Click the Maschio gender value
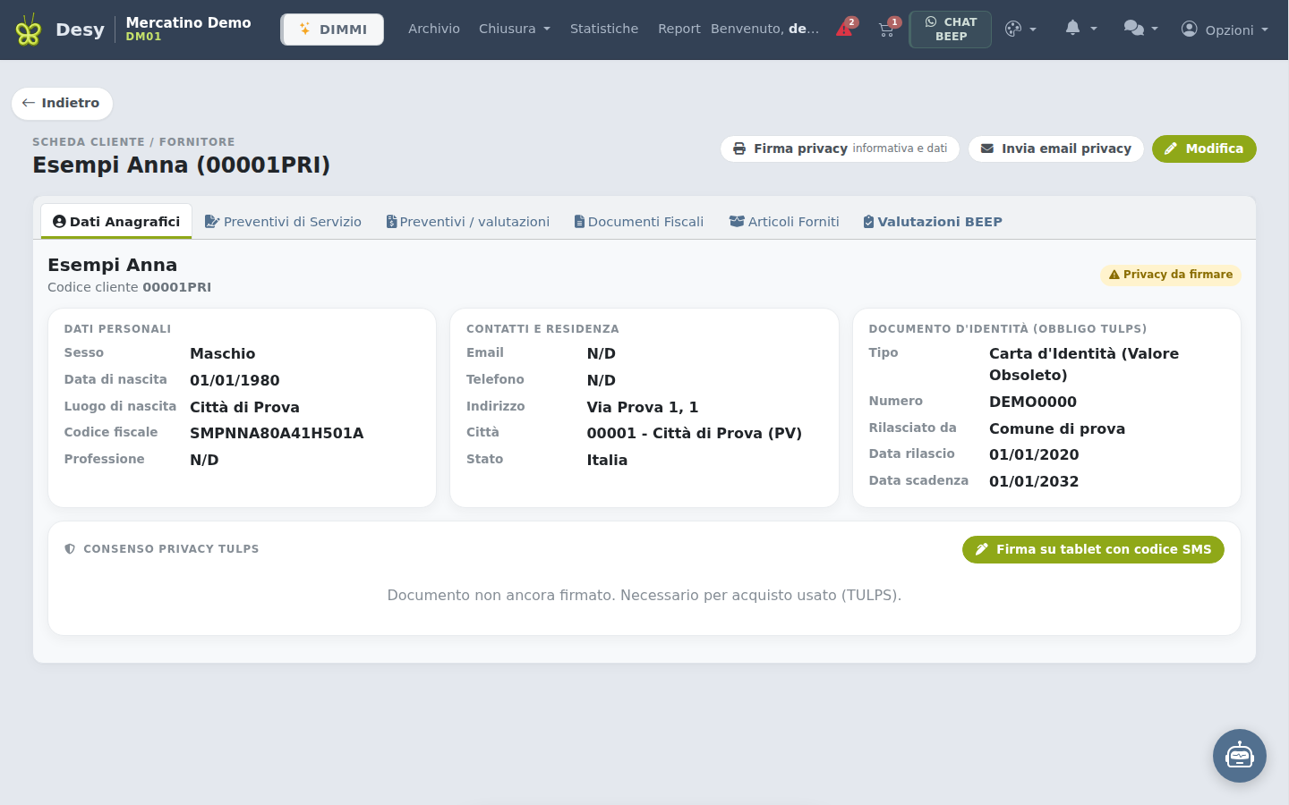The image size is (1289, 805). point(223,353)
